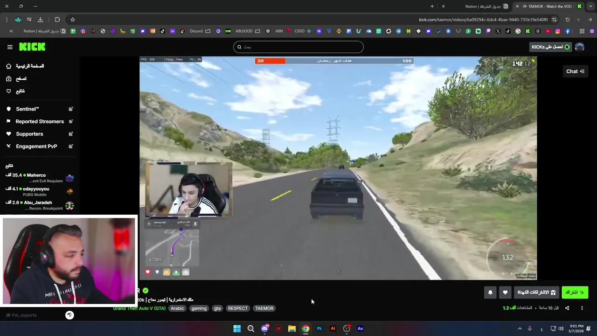Click external-link icon beside Sentinel
Screen dimensions: 597x336
(x=71, y=109)
